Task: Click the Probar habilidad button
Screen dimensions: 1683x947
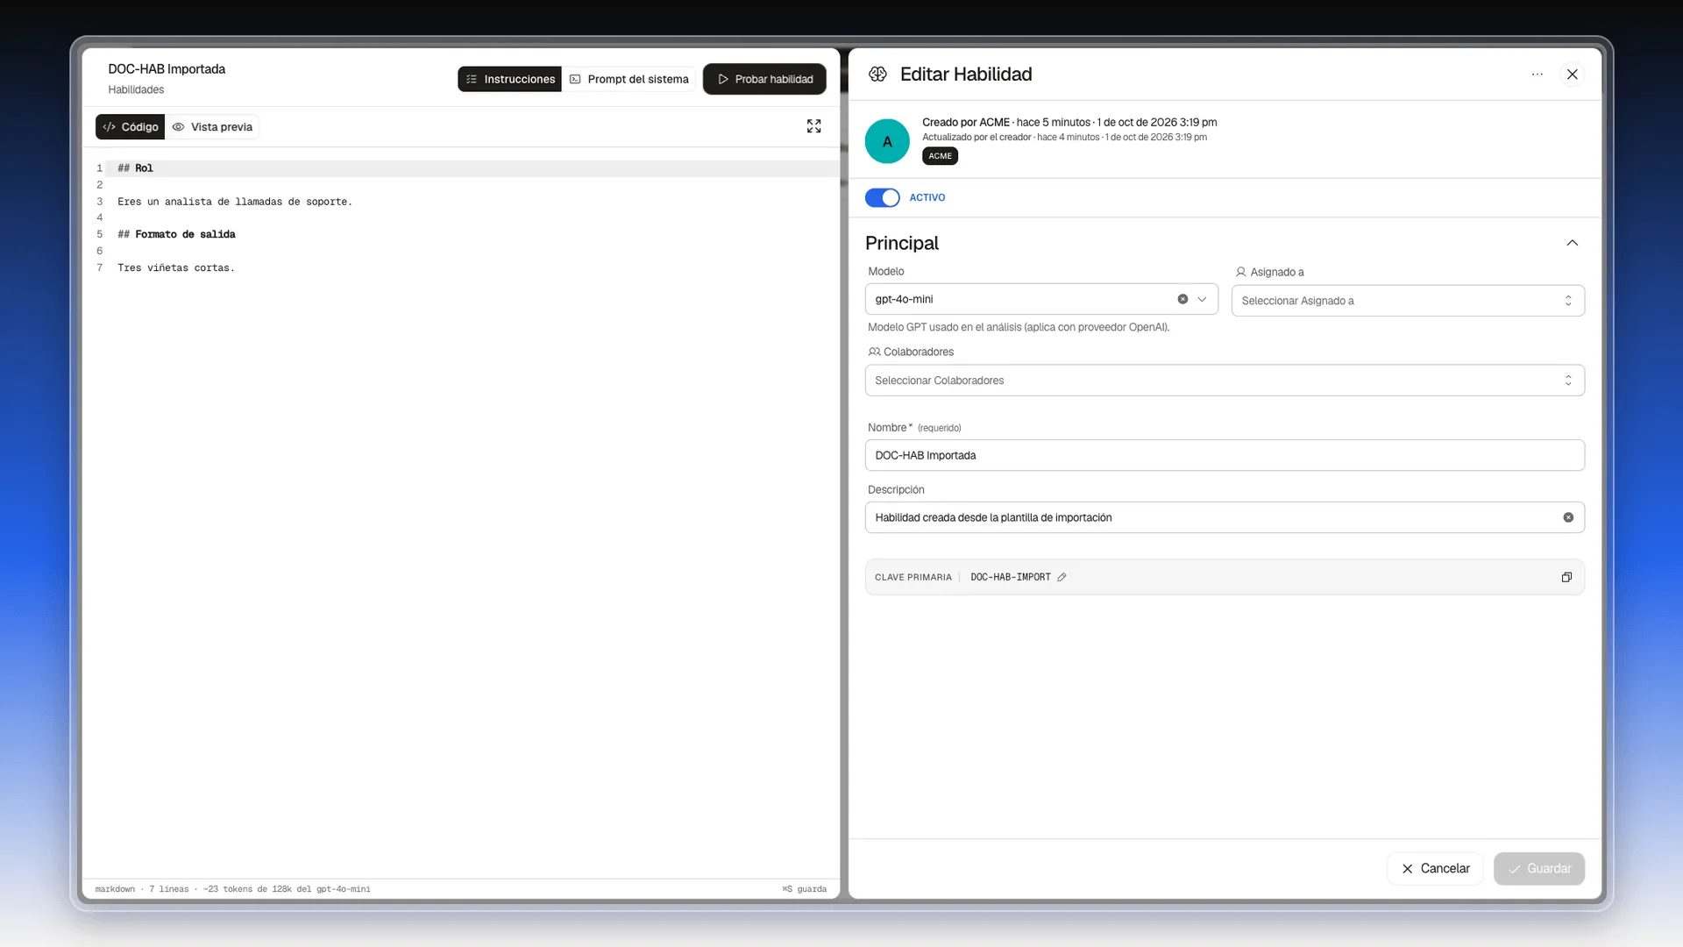Action: pyautogui.click(x=764, y=79)
